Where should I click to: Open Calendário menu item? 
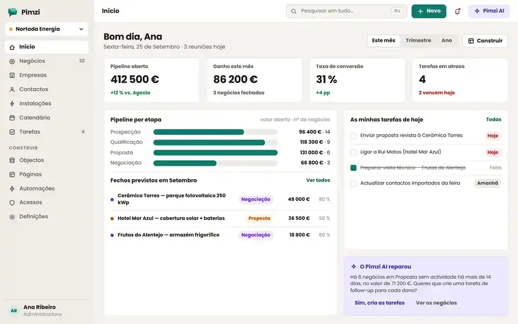pos(47,118)
